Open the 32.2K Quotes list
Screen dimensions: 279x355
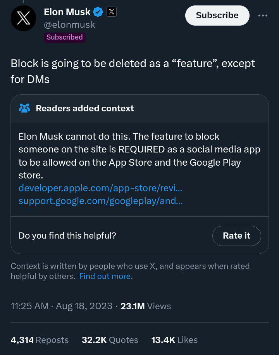[x=110, y=340]
